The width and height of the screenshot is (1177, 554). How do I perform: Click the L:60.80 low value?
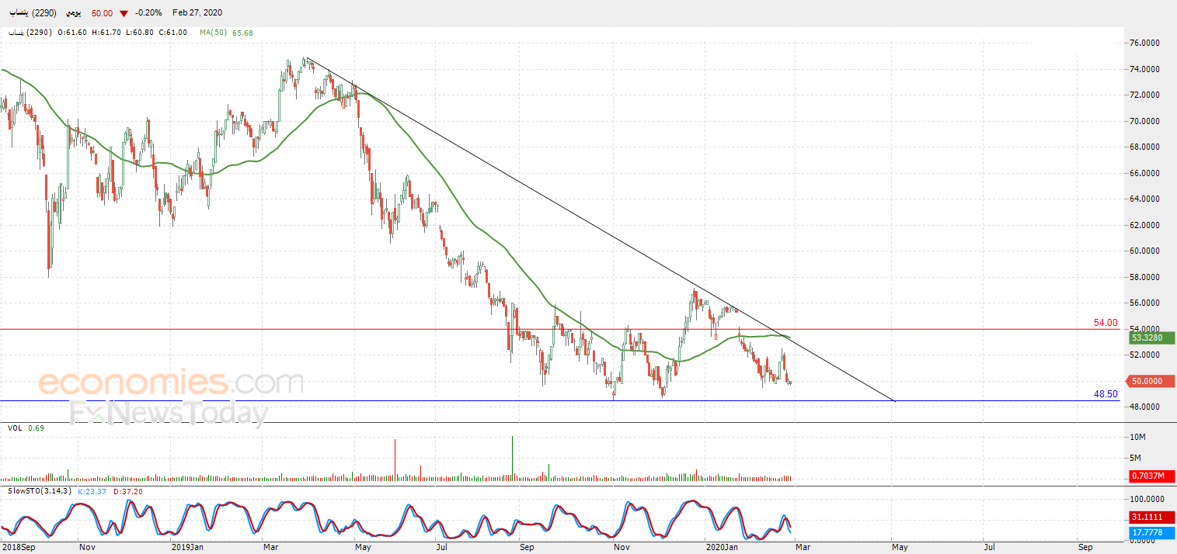coord(139,33)
